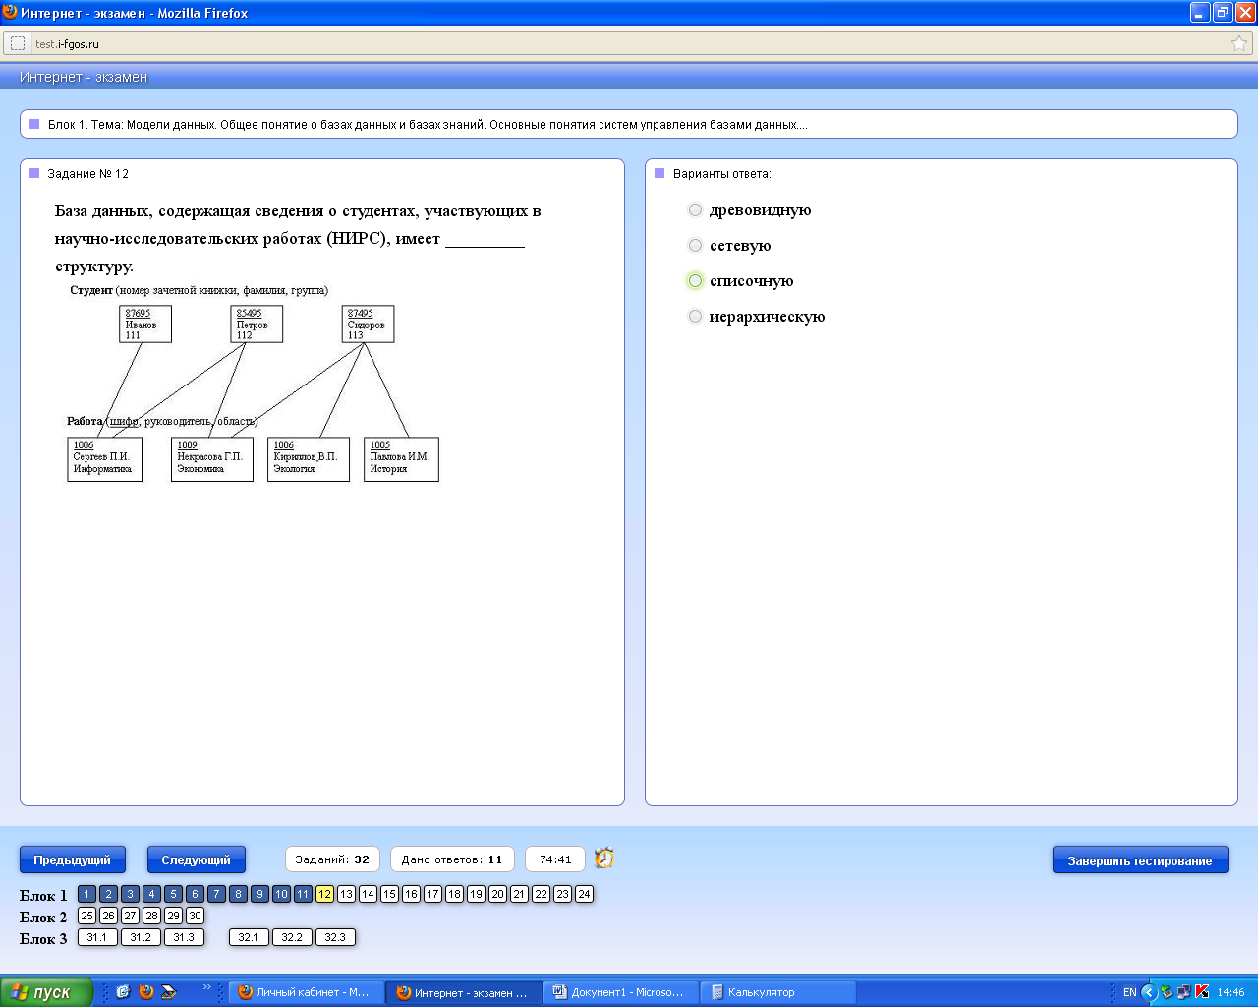Click the system clock showing 14:46
The image size is (1258, 1007).
(x=1231, y=992)
